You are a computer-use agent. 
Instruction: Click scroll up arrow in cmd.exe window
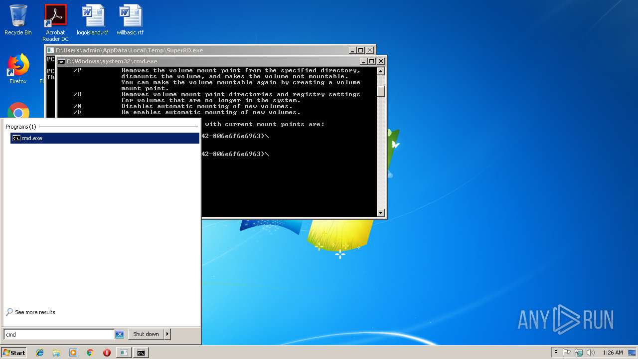(381, 71)
